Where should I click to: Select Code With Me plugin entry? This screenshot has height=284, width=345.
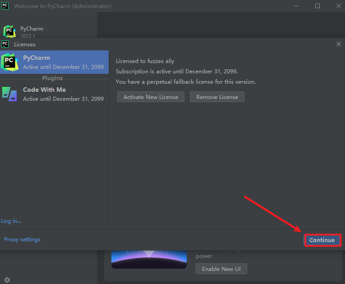54,94
